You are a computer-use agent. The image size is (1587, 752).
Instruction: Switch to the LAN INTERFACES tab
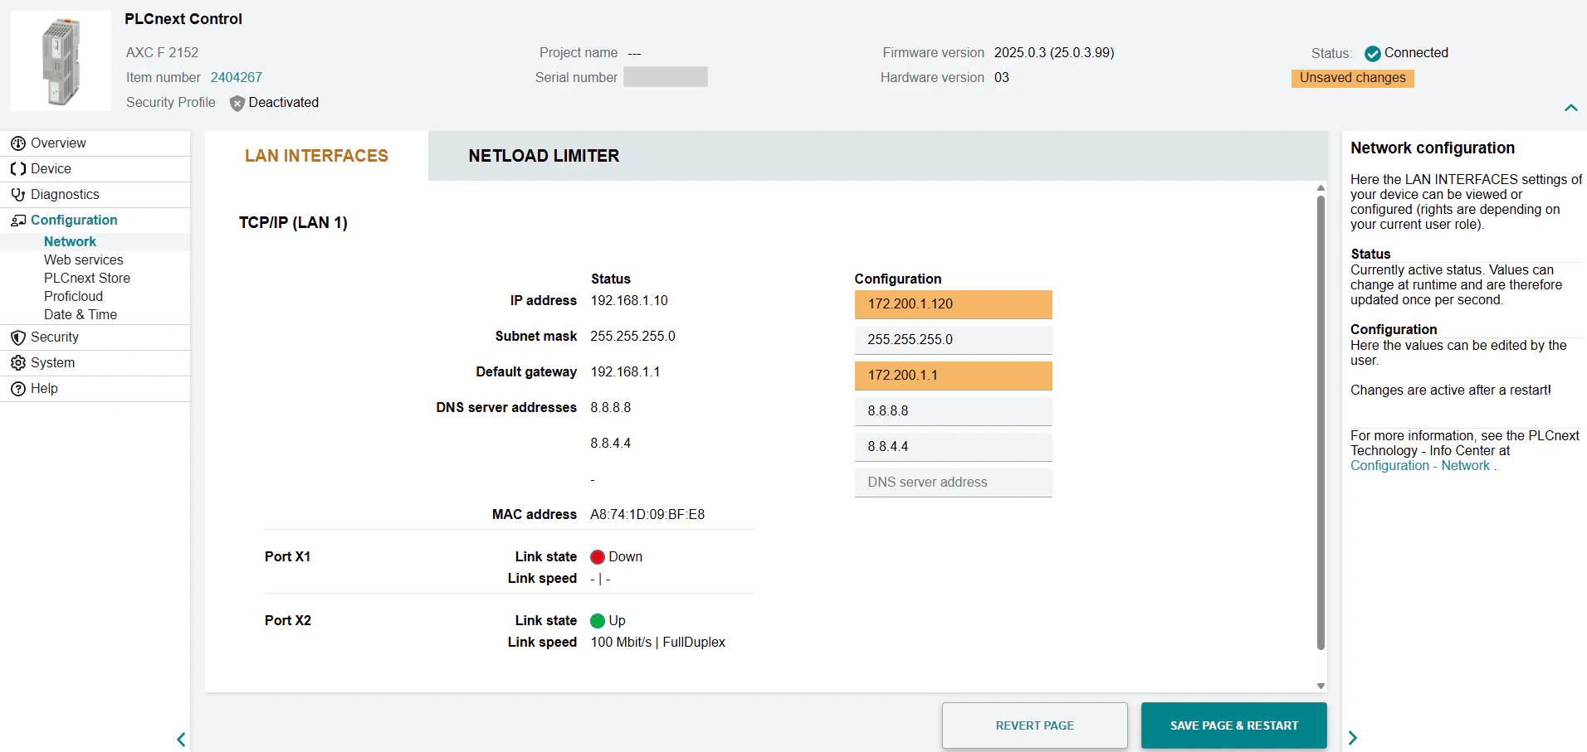[x=316, y=156]
